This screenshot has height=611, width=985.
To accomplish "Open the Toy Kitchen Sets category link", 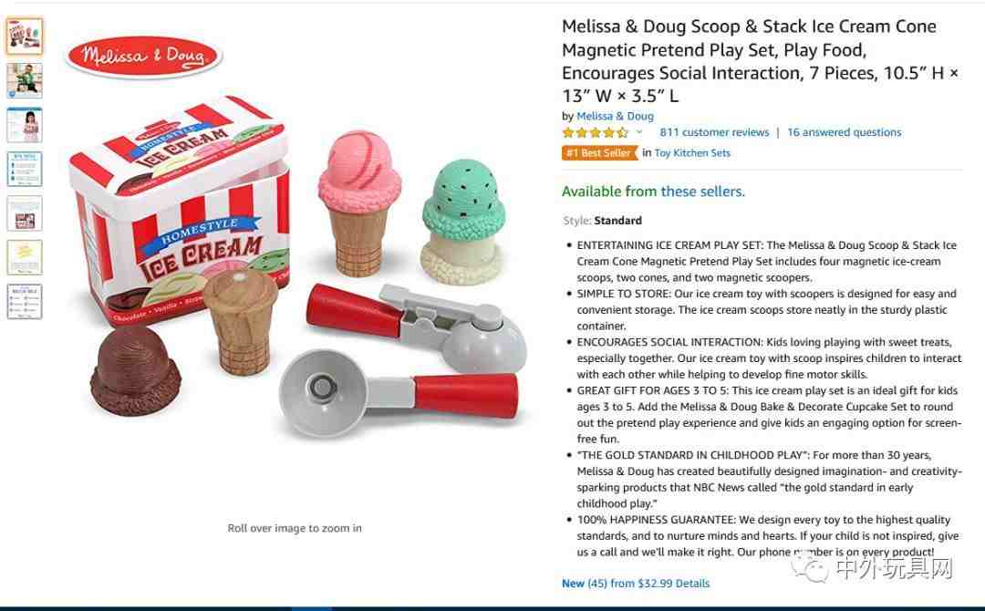I will click(692, 153).
